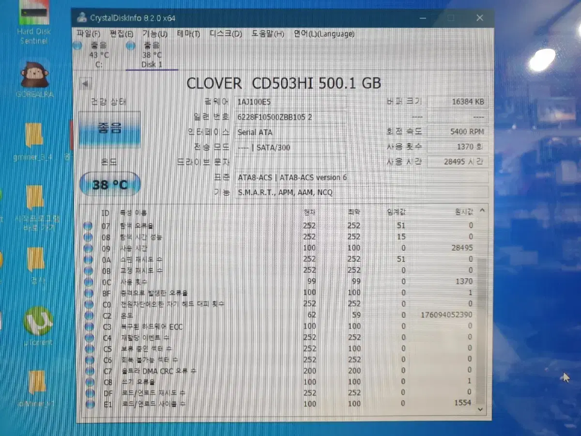Image resolution: width=581 pixels, height=436 pixels.
Task: Open the 언어(L)(Language) menu
Action: point(324,34)
